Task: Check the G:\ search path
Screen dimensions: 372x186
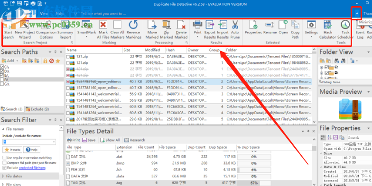Action: (x=2, y=84)
